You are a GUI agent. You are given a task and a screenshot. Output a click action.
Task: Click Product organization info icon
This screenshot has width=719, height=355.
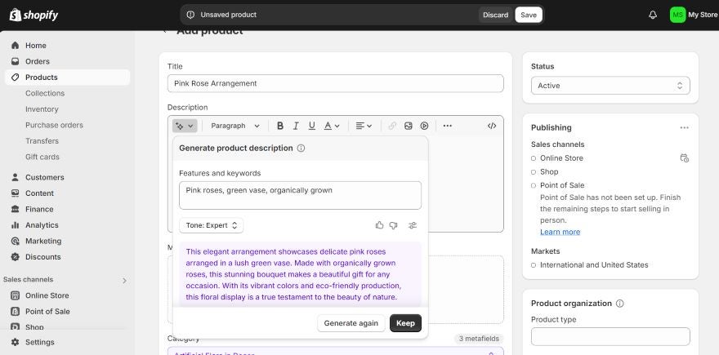click(x=620, y=304)
